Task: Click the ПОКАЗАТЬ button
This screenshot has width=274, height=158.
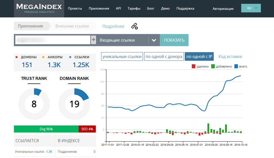Action: [174, 40]
